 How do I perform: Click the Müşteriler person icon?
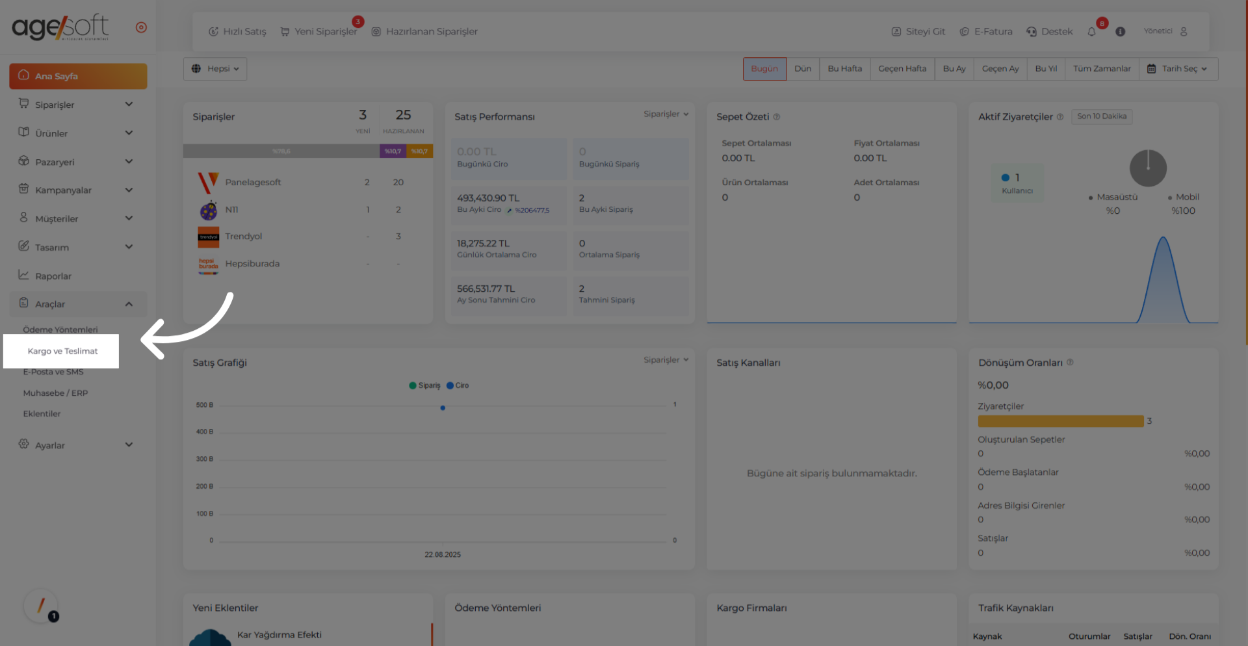pyautogui.click(x=23, y=217)
